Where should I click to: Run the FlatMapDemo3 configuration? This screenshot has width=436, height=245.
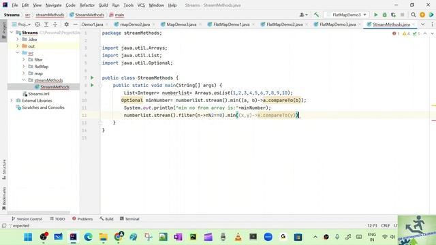coord(375,15)
